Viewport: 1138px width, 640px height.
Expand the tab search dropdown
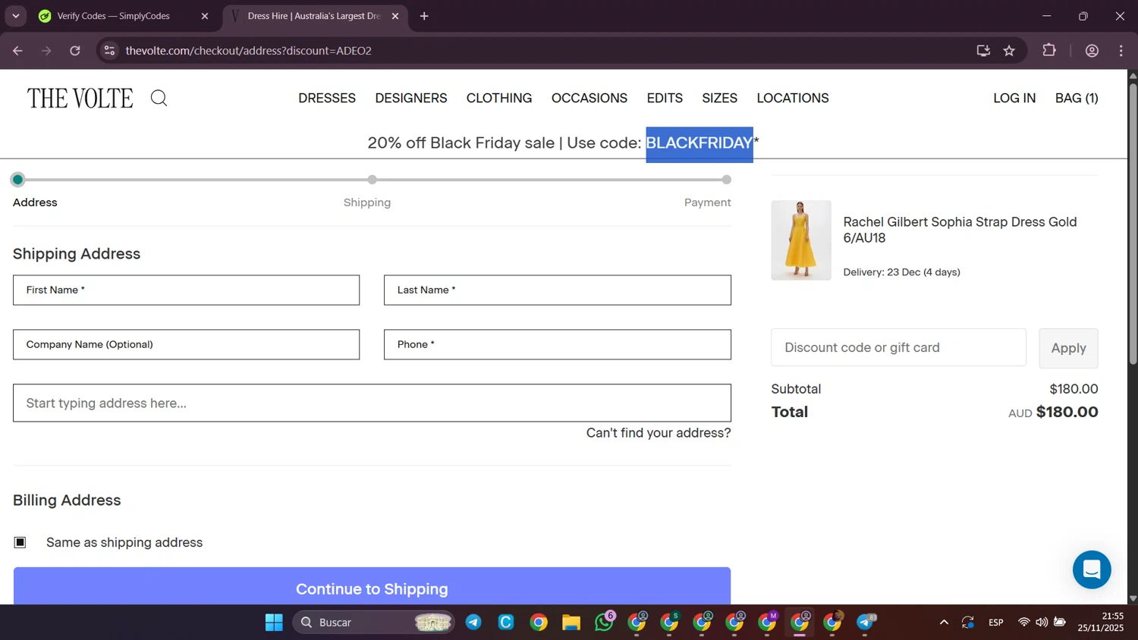click(x=15, y=16)
